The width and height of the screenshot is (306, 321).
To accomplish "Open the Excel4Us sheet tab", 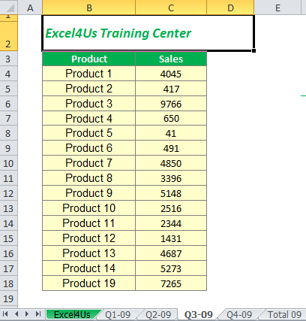I will [72, 314].
